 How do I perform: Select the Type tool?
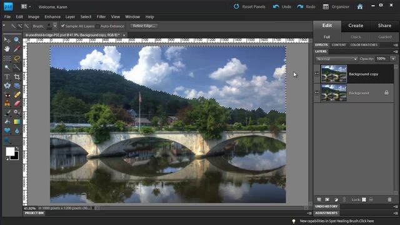[x=7, y=77]
